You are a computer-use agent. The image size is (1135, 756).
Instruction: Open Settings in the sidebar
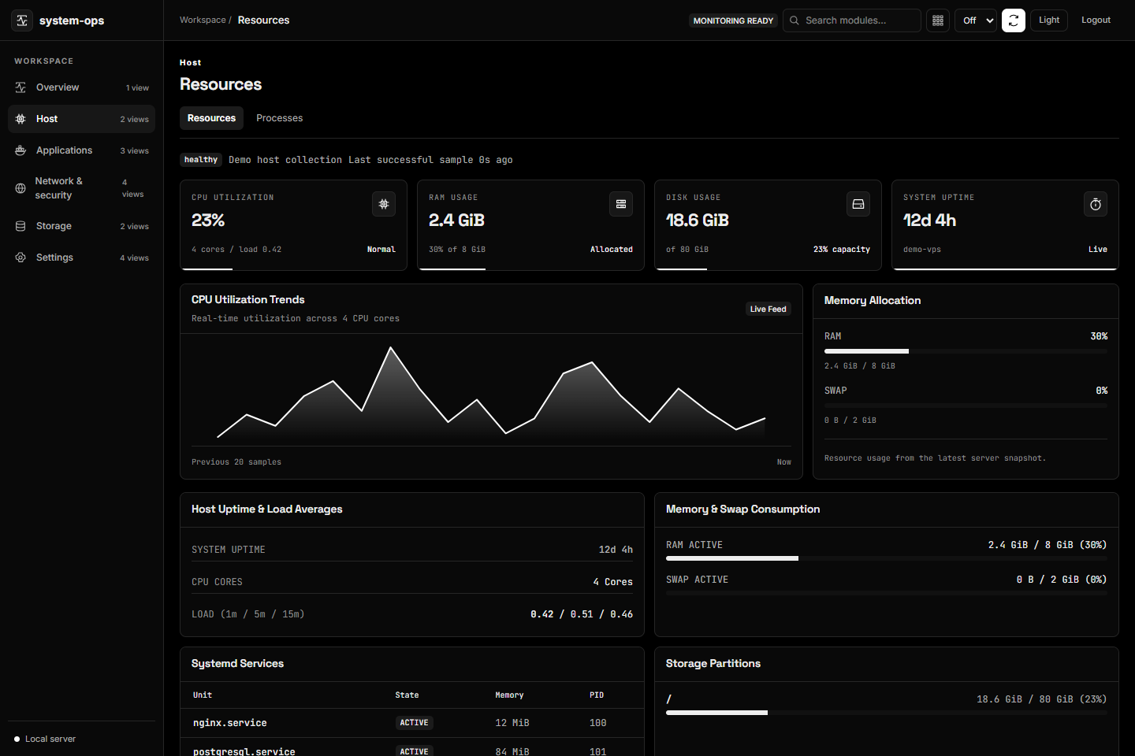pyautogui.click(x=81, y=258)
